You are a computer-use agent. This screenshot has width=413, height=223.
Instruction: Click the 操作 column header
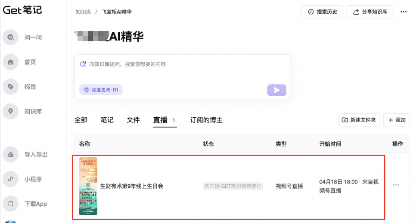click(x=397, y=144)
